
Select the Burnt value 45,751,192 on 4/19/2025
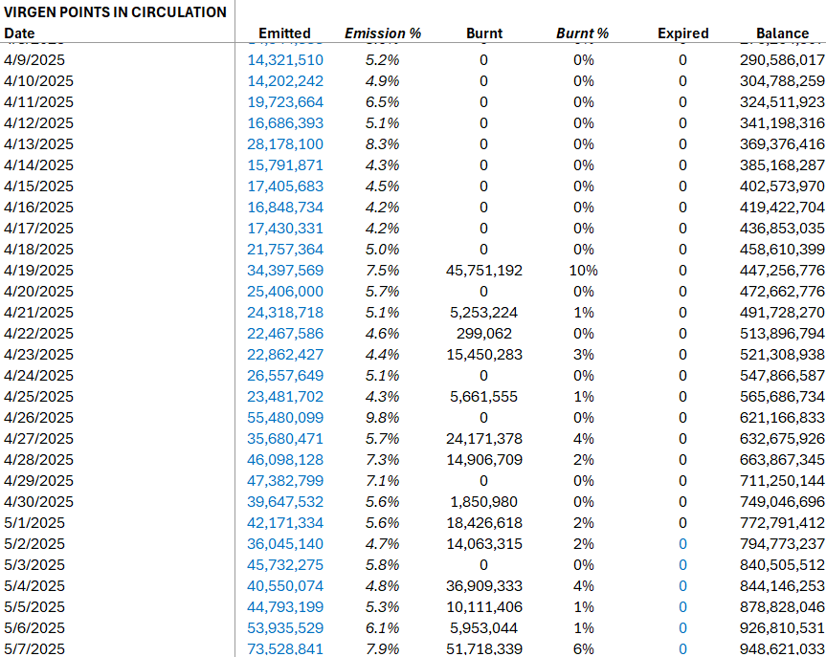pos(483,270)
